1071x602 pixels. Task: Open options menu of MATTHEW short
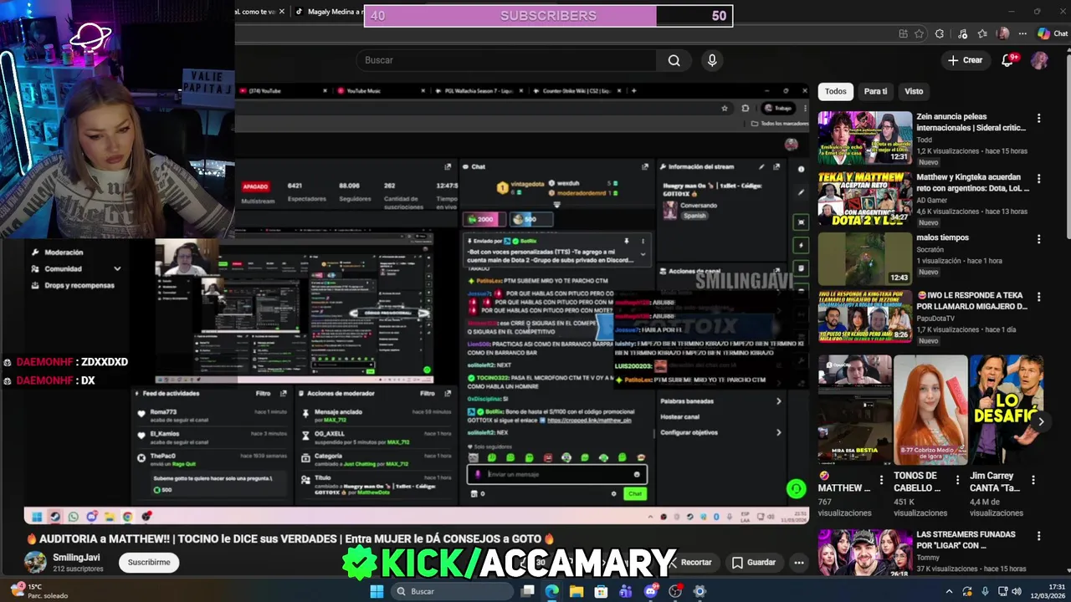(x=882, y=481)
